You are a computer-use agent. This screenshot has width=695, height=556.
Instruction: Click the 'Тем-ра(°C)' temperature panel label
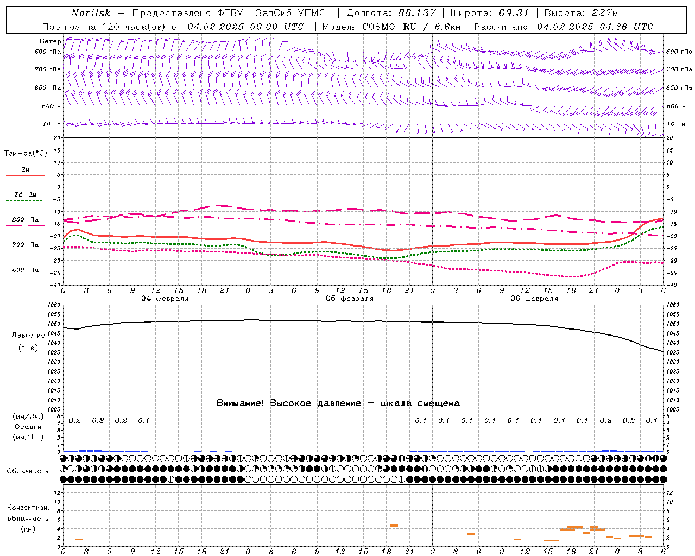point(26,154)
